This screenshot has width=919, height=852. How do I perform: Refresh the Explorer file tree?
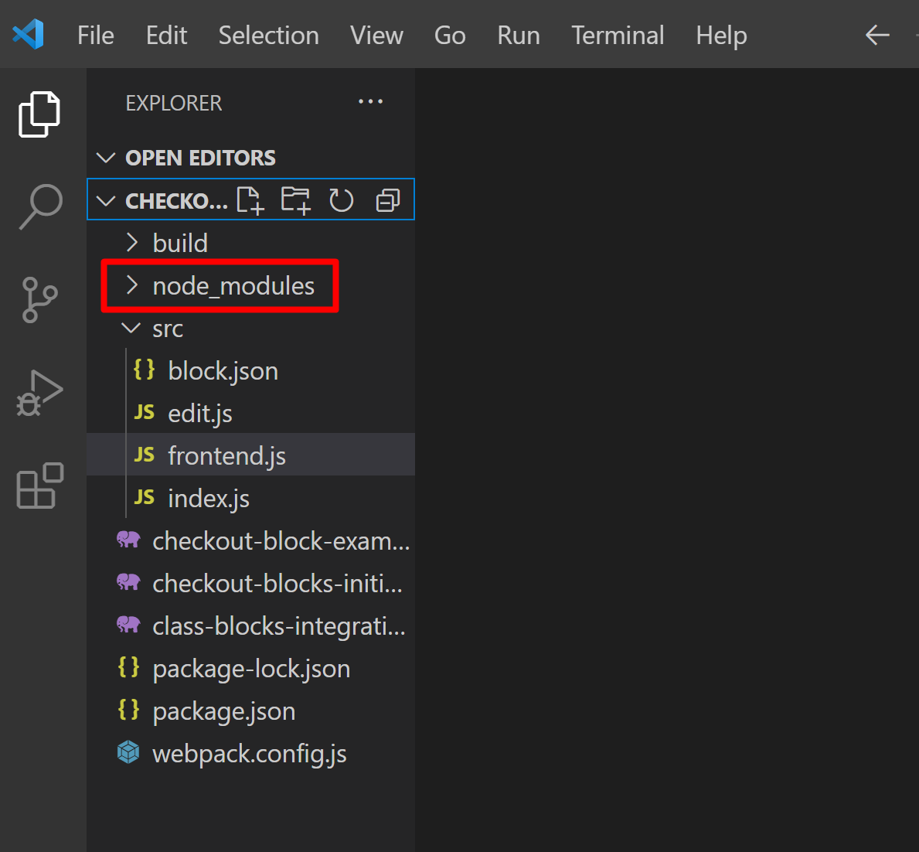click(341, 200)
